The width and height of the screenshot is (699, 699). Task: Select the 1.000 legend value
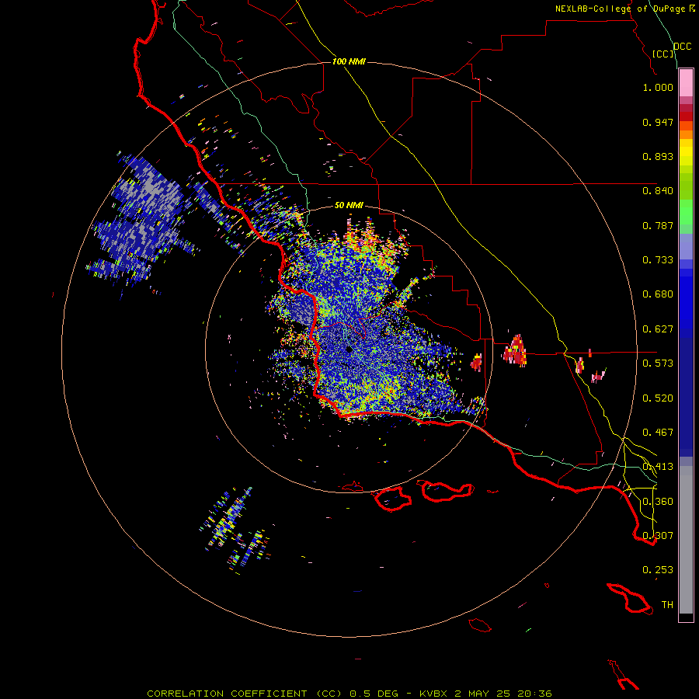pyautogui.click(x=658, y=87)
